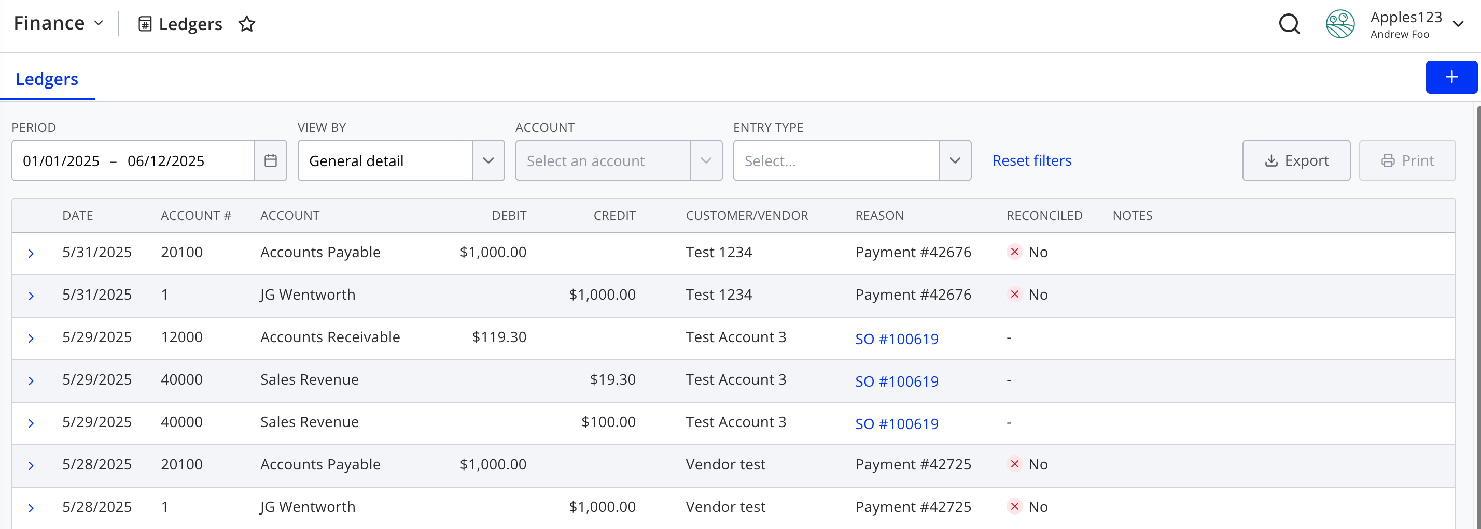The image size is (1481, 529).
Task: Click the Apples123 profile avatar
Action: pos(1340,24)
